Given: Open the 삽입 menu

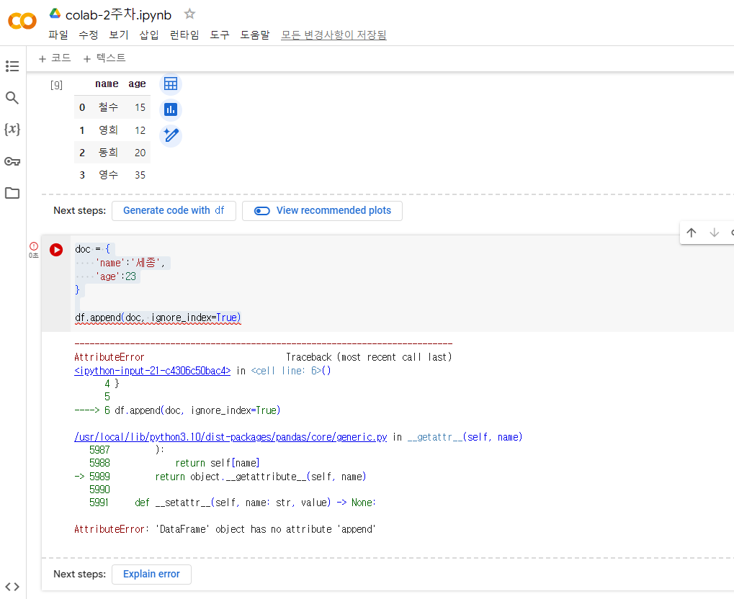Looking at the screenshot, I should [x=149, y=35].
